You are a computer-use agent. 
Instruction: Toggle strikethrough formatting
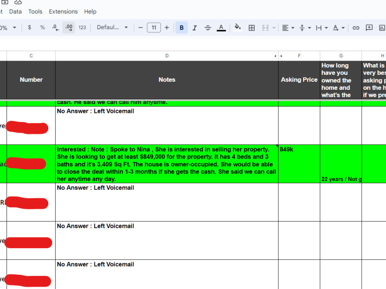click(208, 27)
